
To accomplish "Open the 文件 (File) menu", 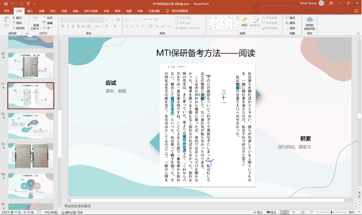I will click(x=7, y=11).
